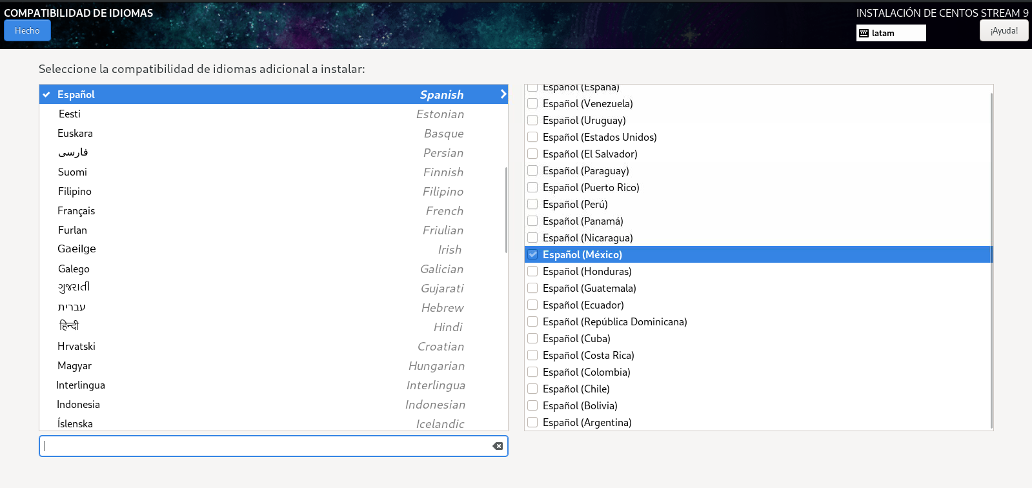
Task: Select Français in the language list
Action: pyautogui.click(x=76, y=211)
